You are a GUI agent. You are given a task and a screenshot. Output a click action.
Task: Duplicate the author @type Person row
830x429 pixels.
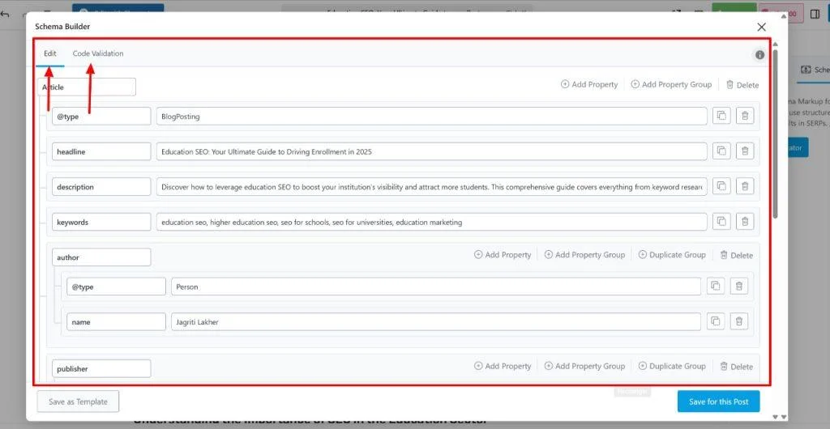pos(714,287)
